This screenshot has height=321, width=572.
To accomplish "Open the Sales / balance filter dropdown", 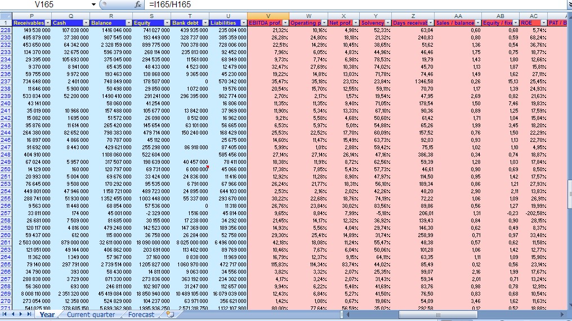I will click(x=478, y=23).
